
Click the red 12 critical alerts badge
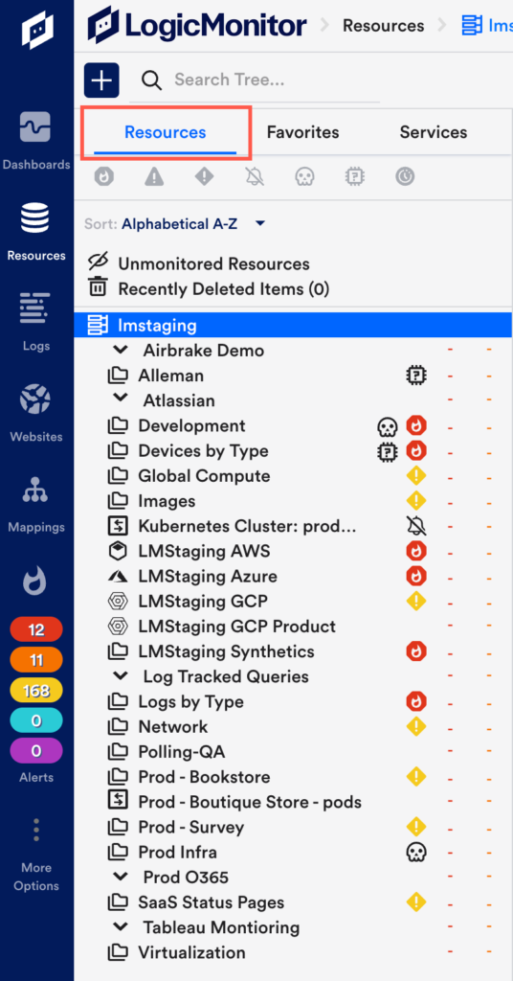tap(36, 629)
